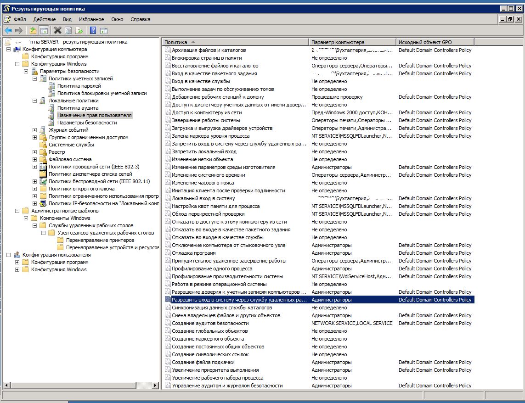The height and width of the screenshot is (403, 525).
Task: Collapse the Политики учетных записей node
Action: pos(34,78)
